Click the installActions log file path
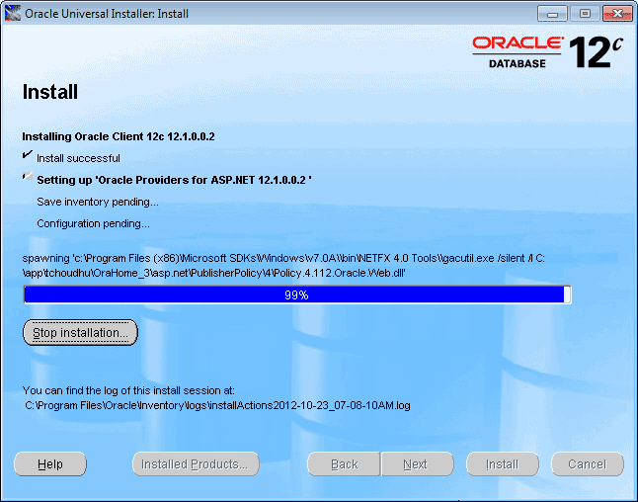Image resolution: width=638 pixels, height=502 pixels. point(217,405)
